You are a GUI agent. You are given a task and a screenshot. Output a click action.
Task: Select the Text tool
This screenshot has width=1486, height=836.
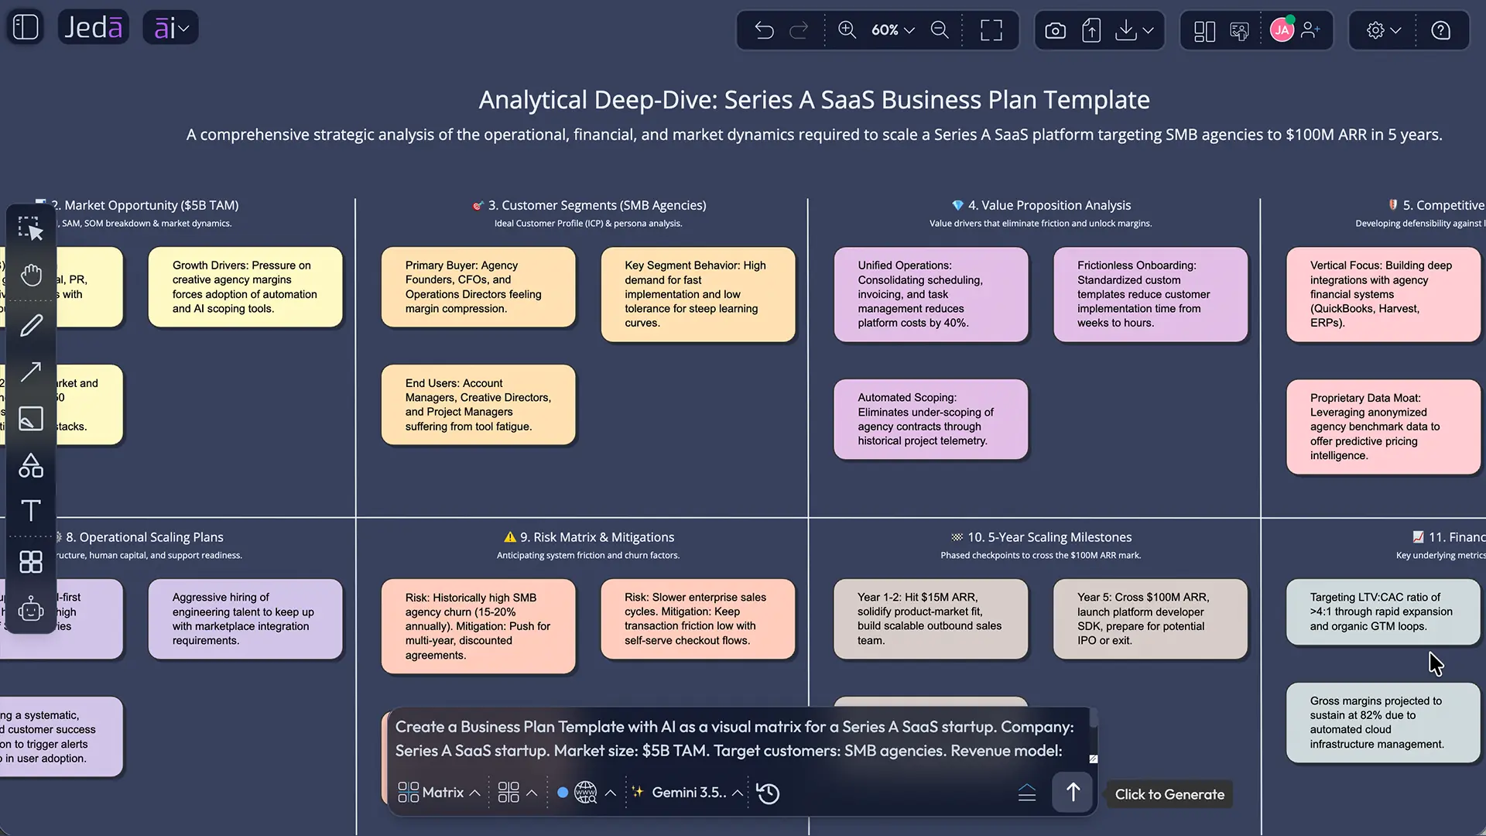coord(31,510)
